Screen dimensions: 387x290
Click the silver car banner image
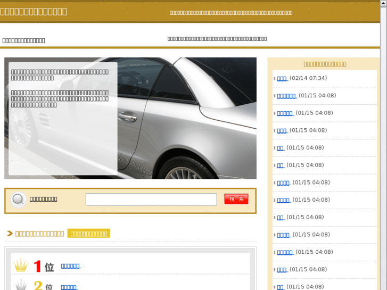click(x=186, y=118)
